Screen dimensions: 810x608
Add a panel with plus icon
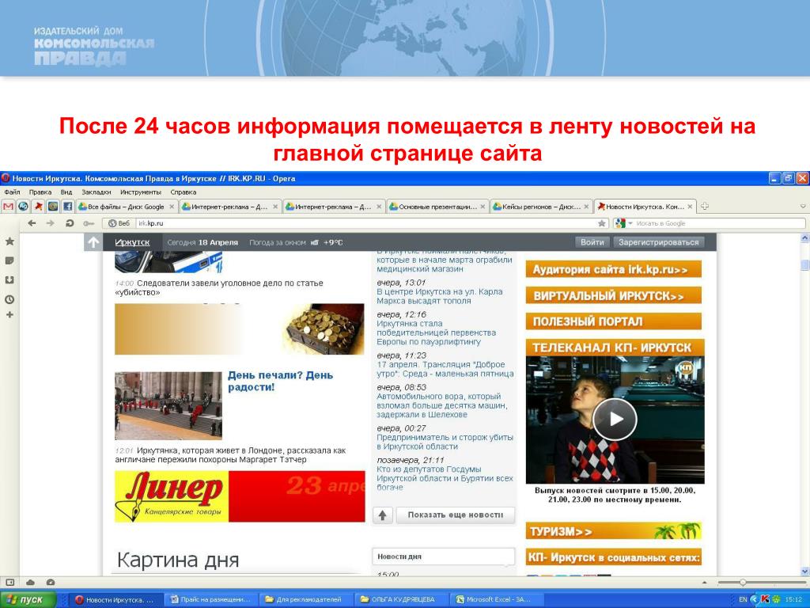9,315
